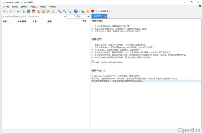
Task: Click the blue circular refresh icon
Action: point(76,11)
